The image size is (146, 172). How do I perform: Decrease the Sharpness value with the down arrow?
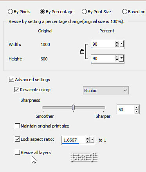pyautogui.click(x=137, y=111)
